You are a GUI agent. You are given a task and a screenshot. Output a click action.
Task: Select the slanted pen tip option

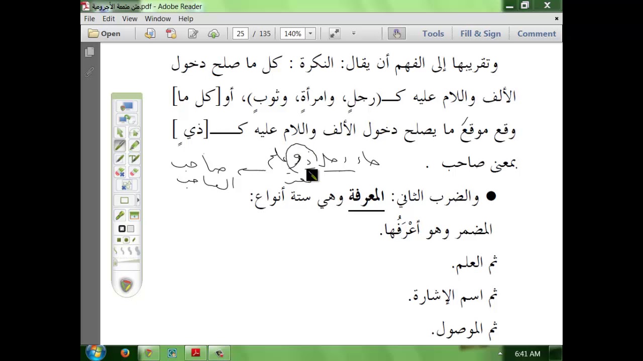click(x=134, y=240)
